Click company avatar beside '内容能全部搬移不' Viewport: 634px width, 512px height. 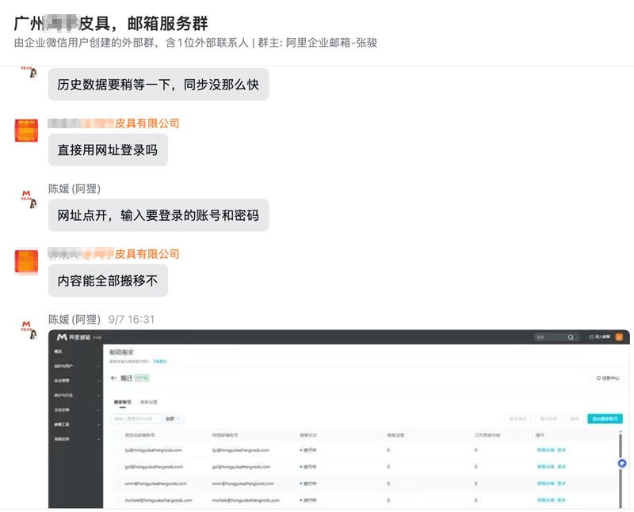26,262
